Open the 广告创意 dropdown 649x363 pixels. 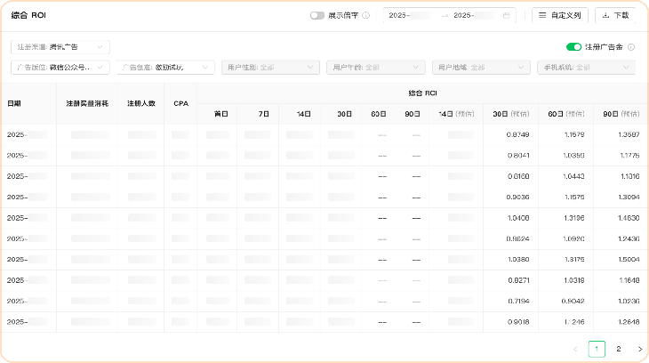(165, 67)
